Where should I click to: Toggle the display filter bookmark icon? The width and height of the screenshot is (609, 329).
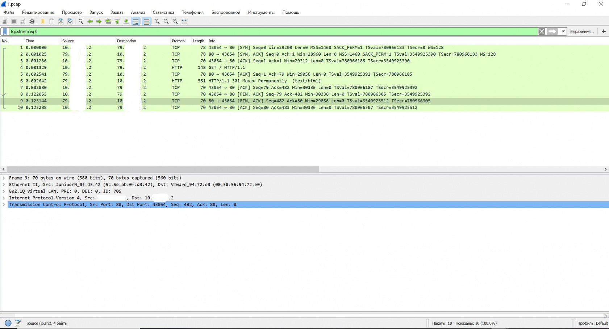pos(4,31)
